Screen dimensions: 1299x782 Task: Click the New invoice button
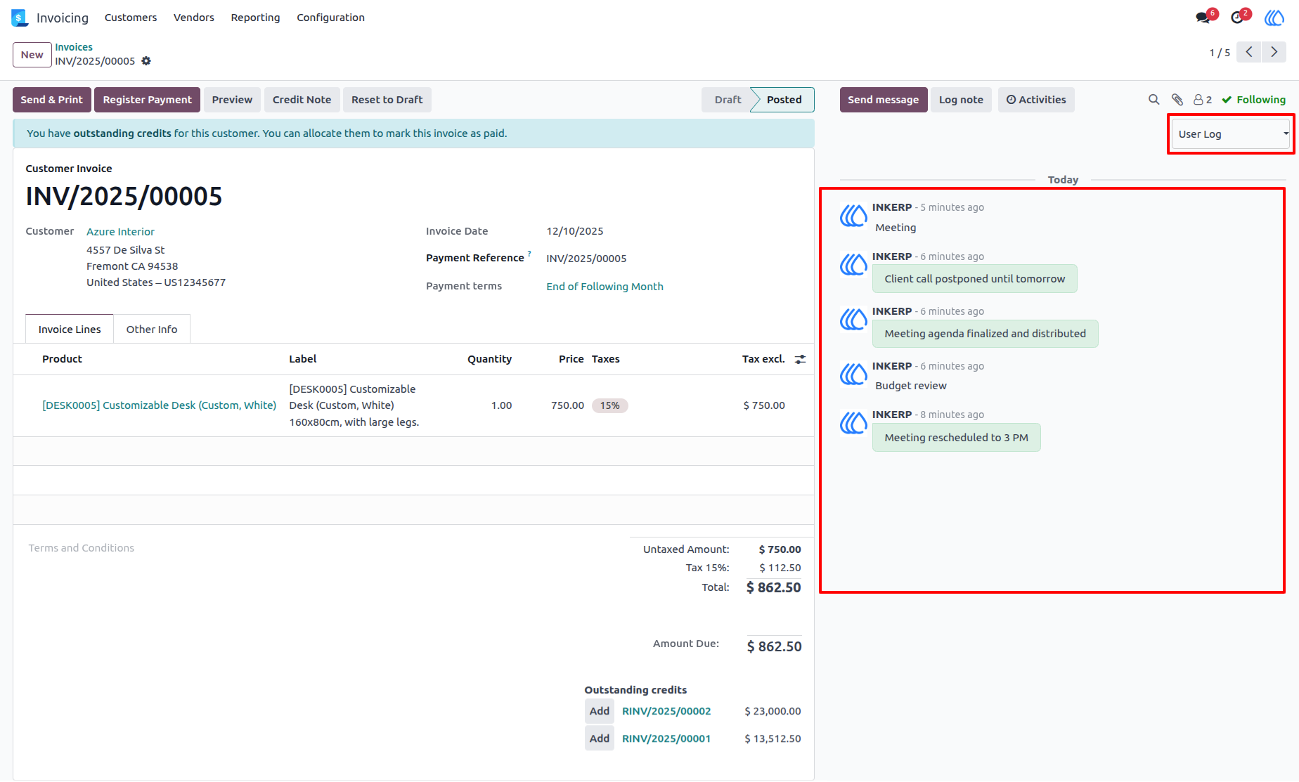pos(32,55)
